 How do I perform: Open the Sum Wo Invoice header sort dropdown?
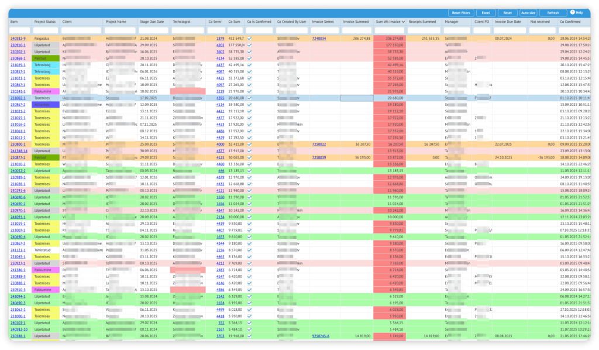[404, 21]
